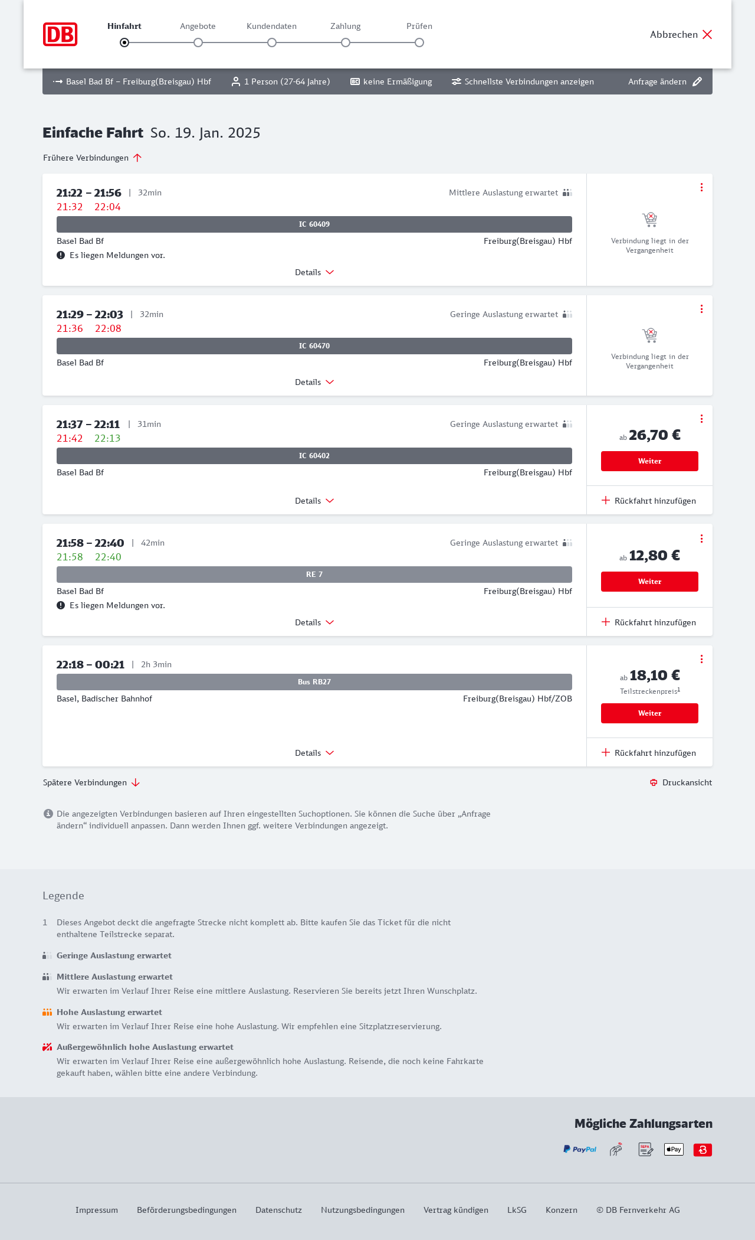The width and height of the screenshot is (755, 1240).
Task: Click Weiter for the 26,70 € offer
Action: (x=649, y=461)
